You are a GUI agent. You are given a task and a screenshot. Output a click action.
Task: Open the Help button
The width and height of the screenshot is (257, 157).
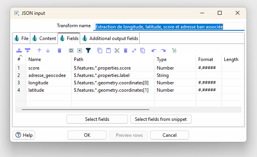tap(24, 135)
